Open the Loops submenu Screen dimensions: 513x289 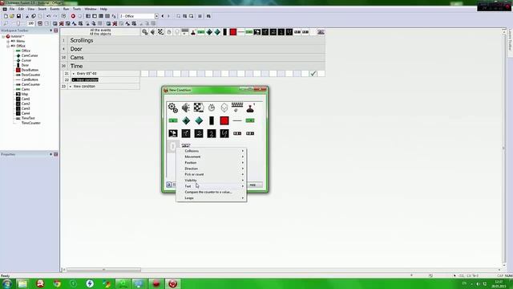(x=212, y=198)
